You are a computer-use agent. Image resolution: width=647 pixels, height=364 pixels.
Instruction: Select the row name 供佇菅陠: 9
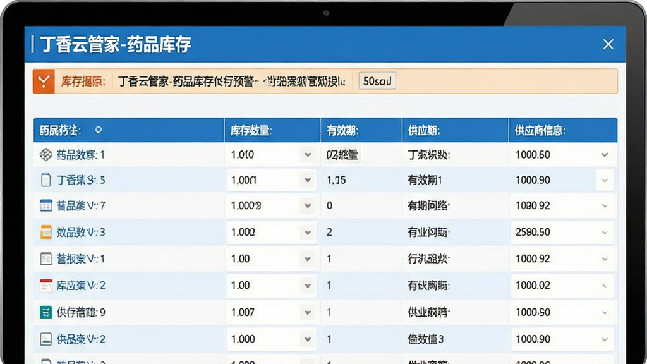coord(81,312)
